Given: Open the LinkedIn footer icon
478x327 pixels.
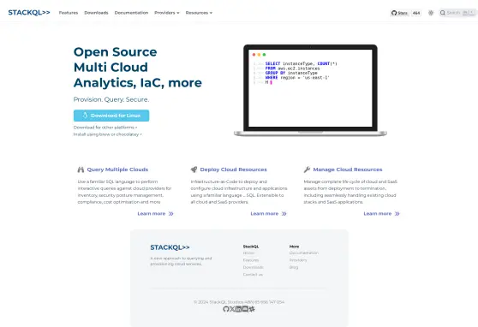Looking at the screenshot, I should click(239, 309).
